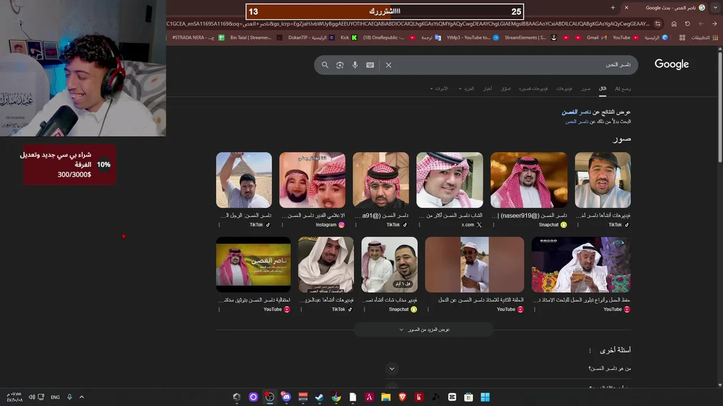Expand the More (المزيد) dropdown
723x406 pixels.
[x=467, y=89]
